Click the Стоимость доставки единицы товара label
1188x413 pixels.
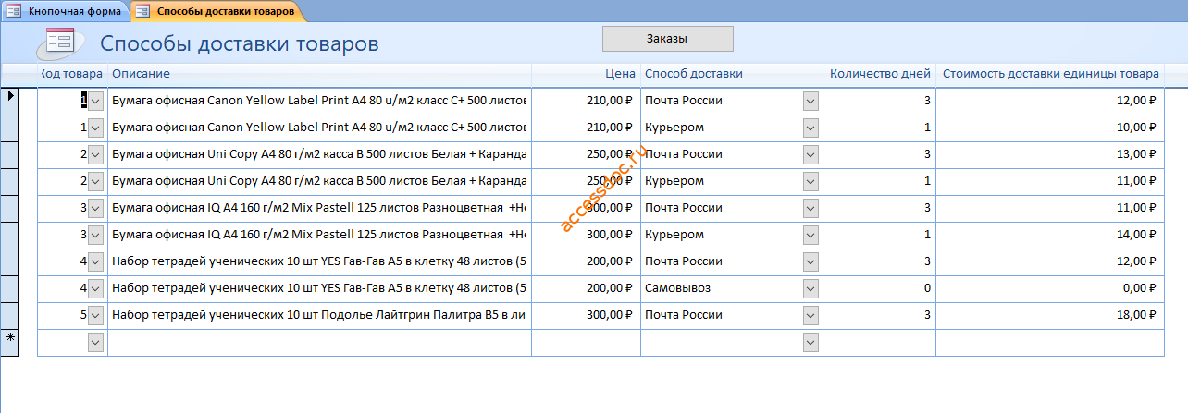1051,74
